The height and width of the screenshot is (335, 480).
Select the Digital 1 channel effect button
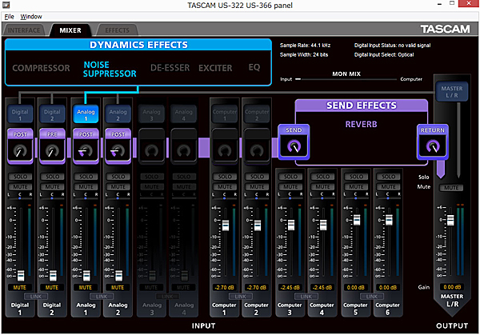pyautogui.click(x=20, y=114)
